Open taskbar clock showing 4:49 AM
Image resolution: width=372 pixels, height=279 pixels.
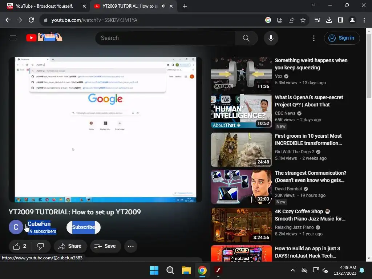click(345, 270)
